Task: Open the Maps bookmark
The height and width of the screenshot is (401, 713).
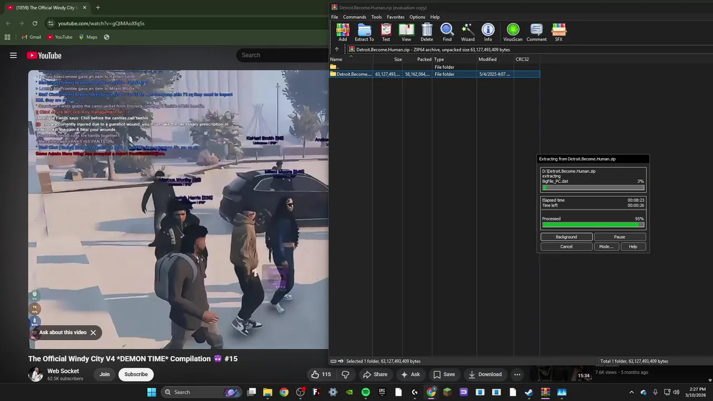Action: [88, 37]
